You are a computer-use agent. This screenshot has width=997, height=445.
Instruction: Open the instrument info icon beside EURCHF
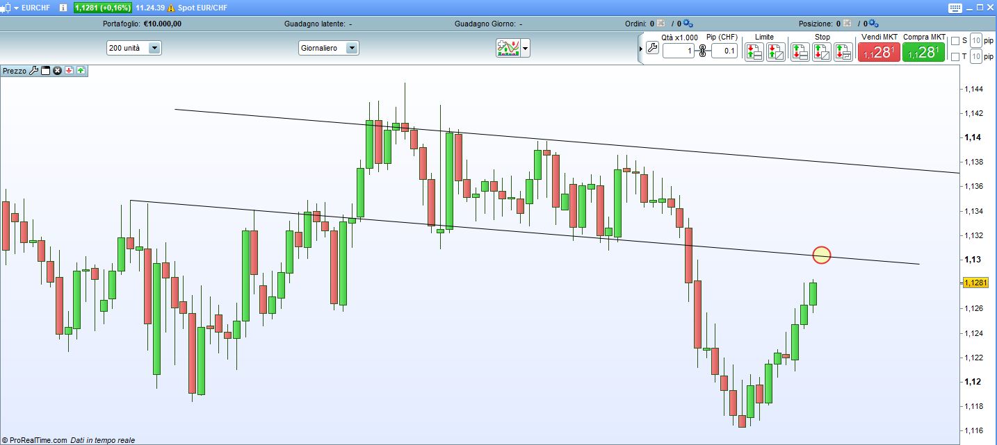click(64, 8)
